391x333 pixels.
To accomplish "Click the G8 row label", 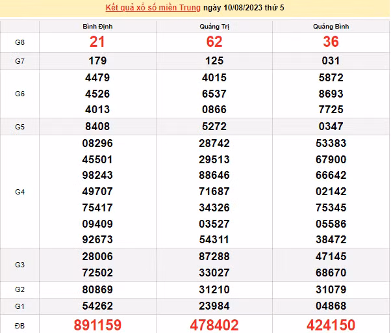I will point(19,42).
